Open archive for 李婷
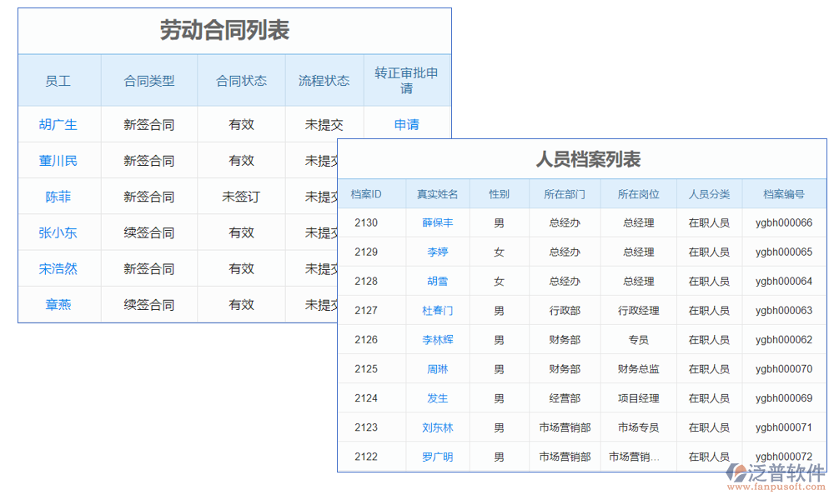 [x=437, y=252]
